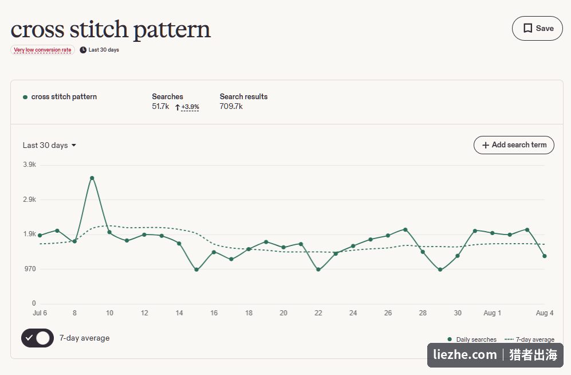Open the Last 30 days dropdown
The width and height of the screenshot is (571, 375).
coord(49,146)
